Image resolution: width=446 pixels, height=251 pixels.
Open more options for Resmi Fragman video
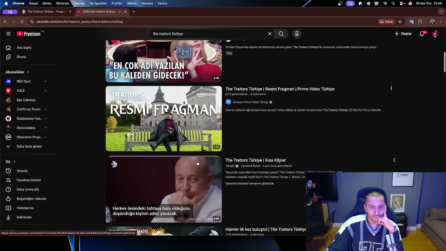391,88
